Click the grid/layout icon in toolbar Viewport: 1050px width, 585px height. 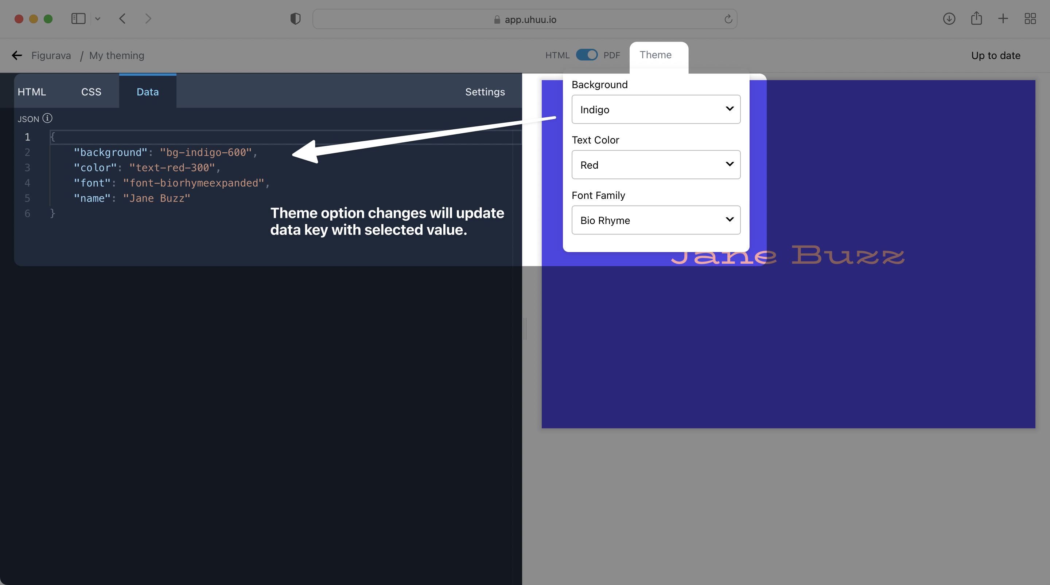point(1030,19)
